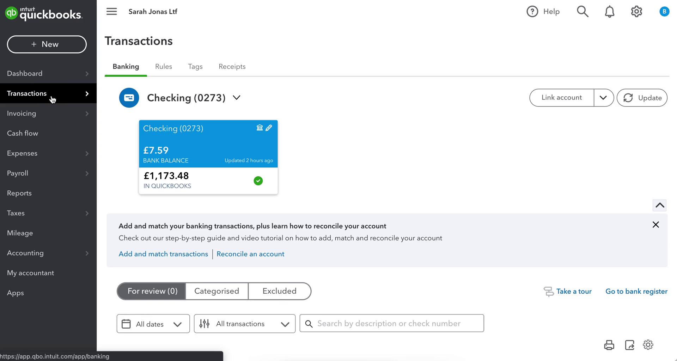The width and height of the screenshot is (677, 361).
Task: Click the QuickBooks logo
Action: [44, 13]
